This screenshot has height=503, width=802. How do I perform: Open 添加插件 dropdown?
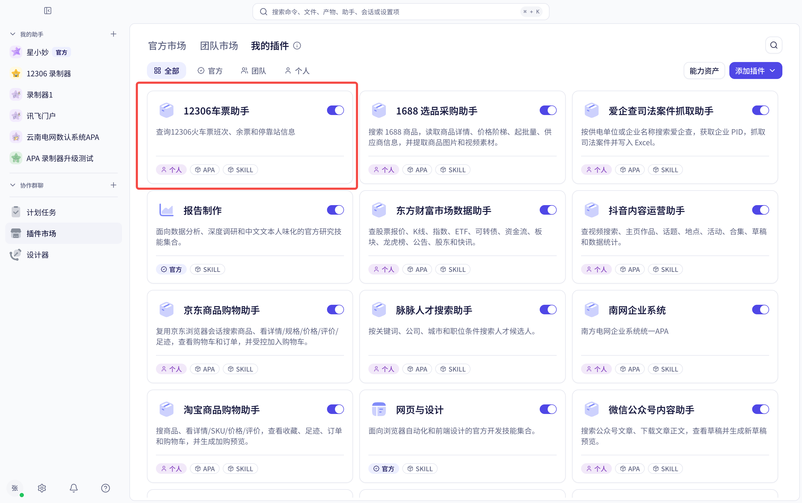(x=755, y=70)
